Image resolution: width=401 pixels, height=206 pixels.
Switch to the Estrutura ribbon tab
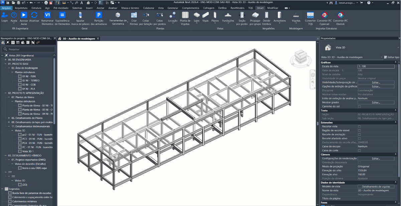[36, 8]
